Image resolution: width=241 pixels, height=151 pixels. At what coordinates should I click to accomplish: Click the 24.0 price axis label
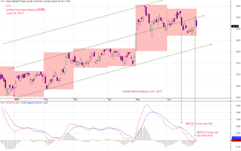238,6
